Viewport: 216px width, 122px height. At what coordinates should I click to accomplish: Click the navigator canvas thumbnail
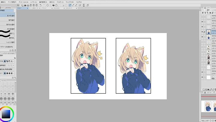(x=208, y=106)
